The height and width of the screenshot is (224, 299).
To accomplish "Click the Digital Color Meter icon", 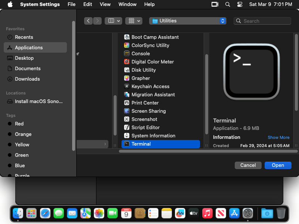I will (127, 62).
